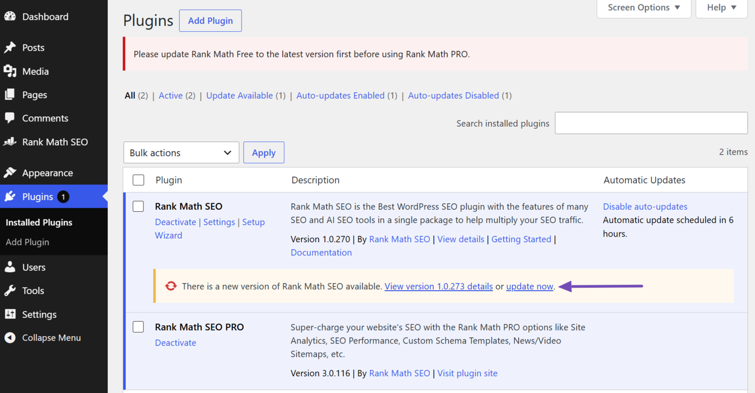Viewport: 755px width, 393px height.
Task: Click the Rank Math SEO PRO plugin name
Action: pyautogui.click(x=200, y=327)
